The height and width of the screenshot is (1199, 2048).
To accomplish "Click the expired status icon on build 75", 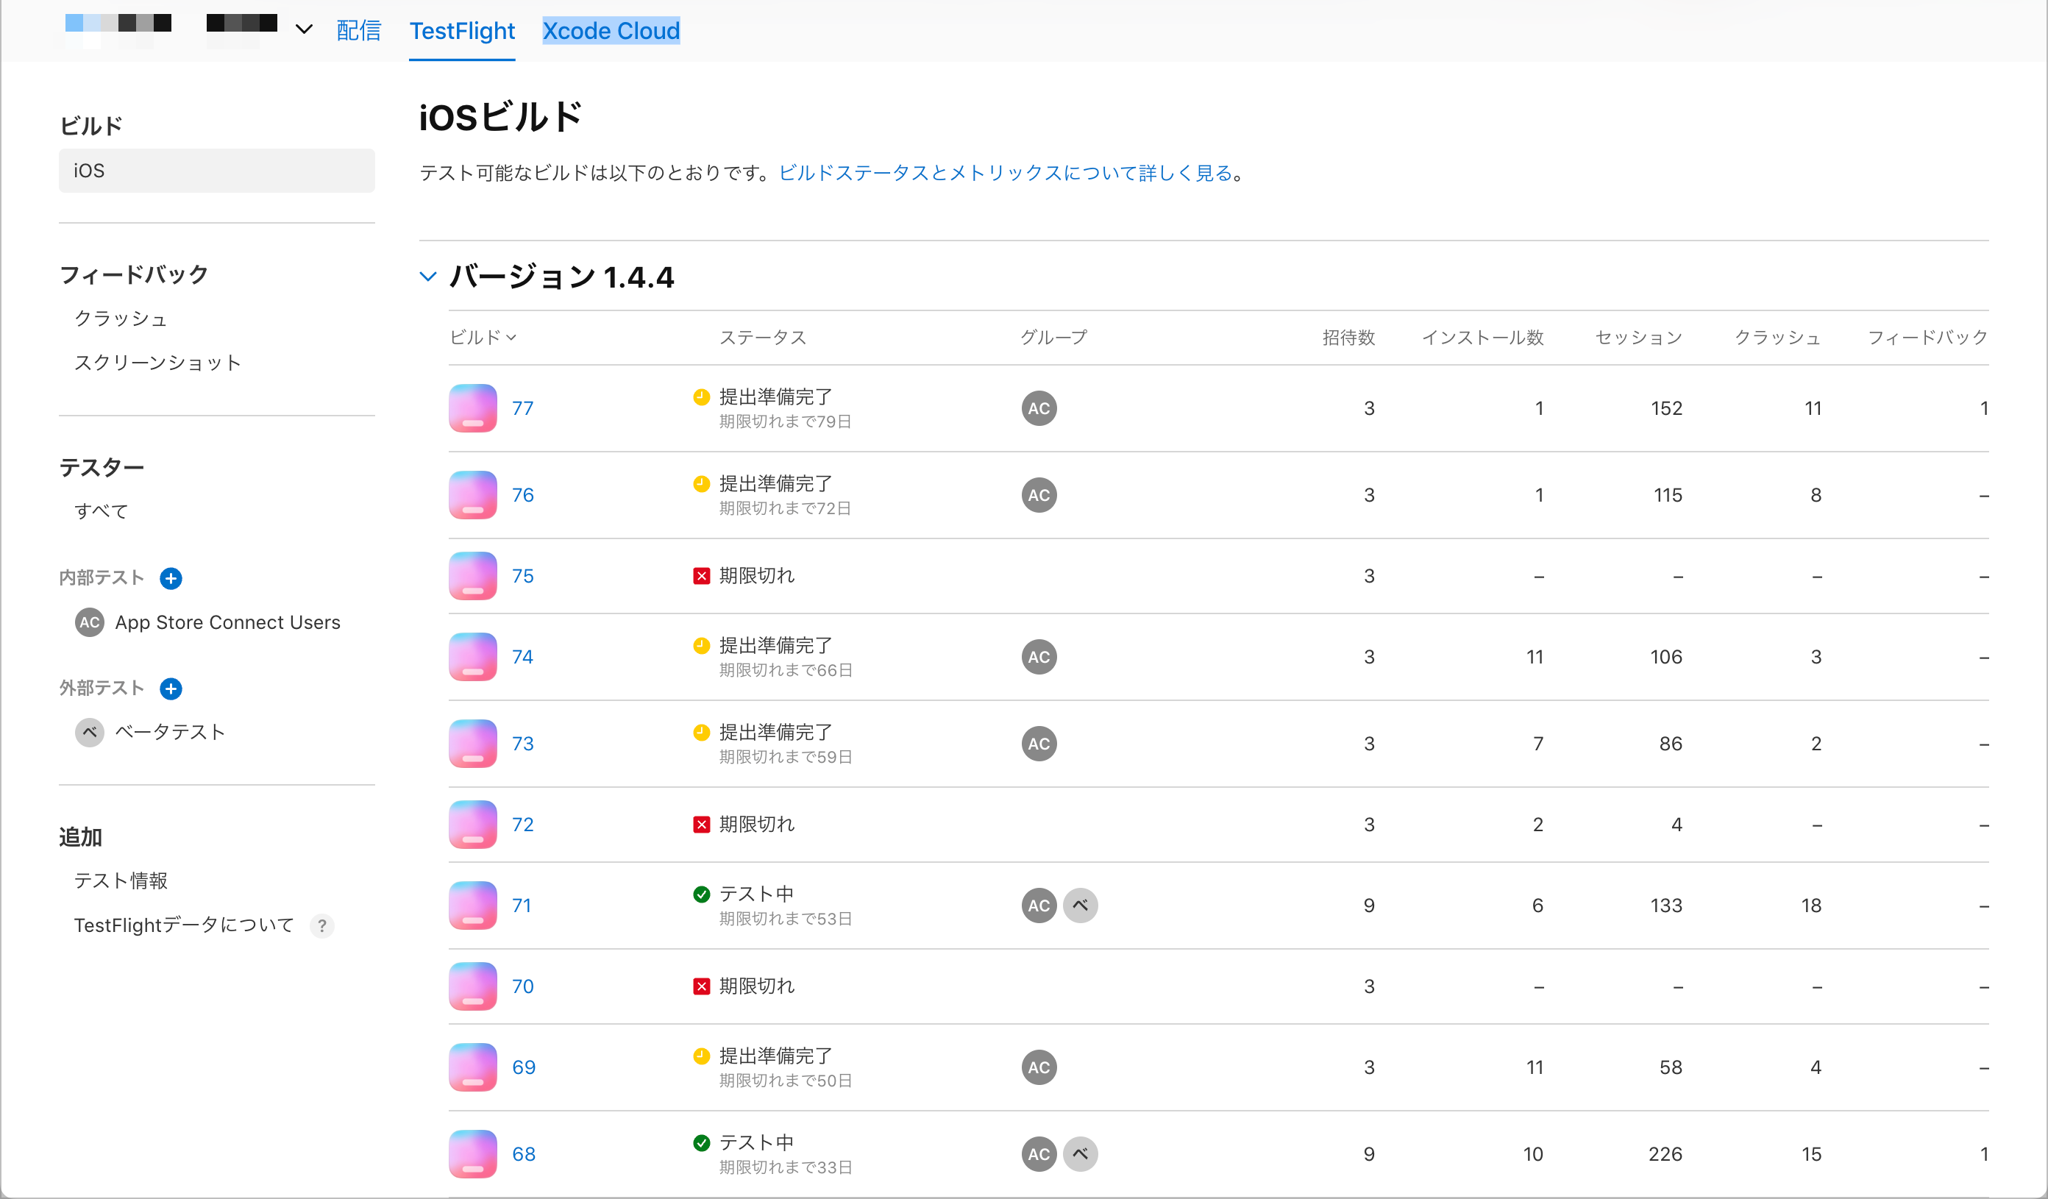I will coord(701,574).
